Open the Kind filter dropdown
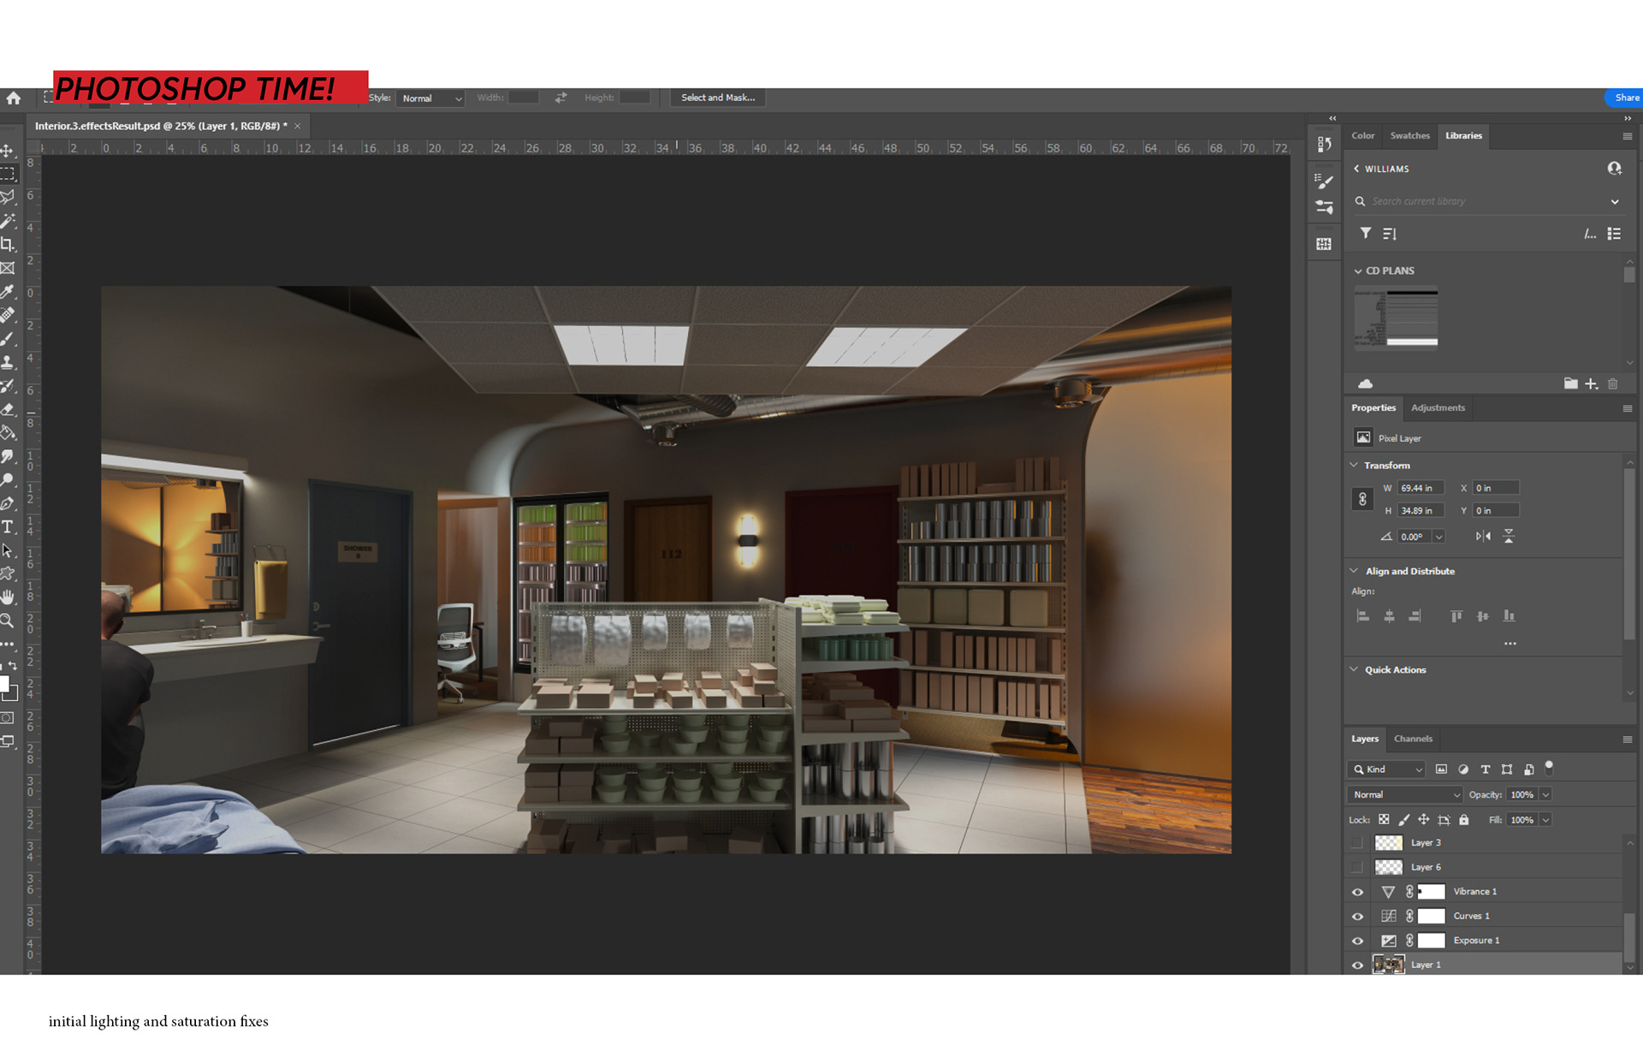Viewport: 1643px width, 1063px height. 1387,769
